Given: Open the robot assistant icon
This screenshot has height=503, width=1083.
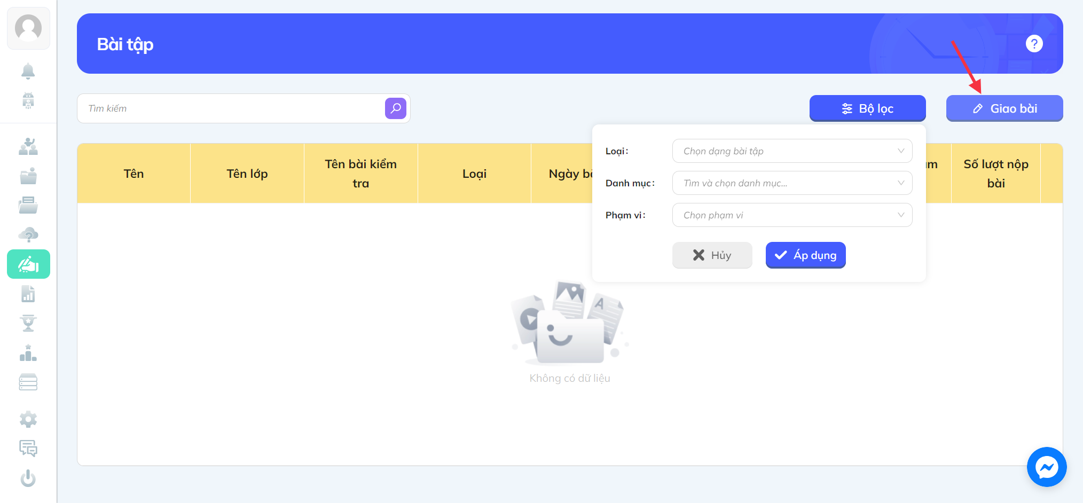Looking at the screenshot, I should coord(28,100).
